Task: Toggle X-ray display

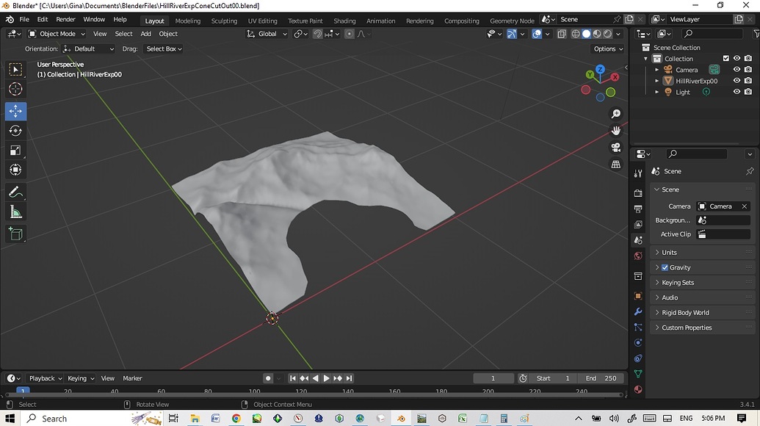Action: point(562,34)
